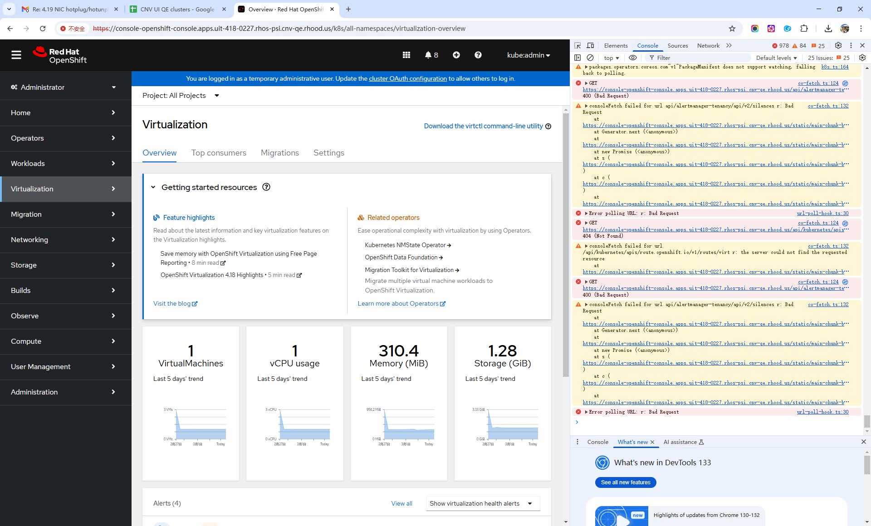Toggle the live expression eye icon
This screenshot has width=871, height=526.
coord(633,58)
